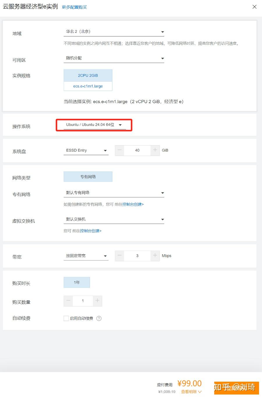Click the plus stepper next to 3 Mbps
262x398 pixels.
155,256
